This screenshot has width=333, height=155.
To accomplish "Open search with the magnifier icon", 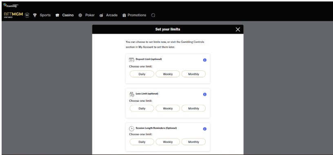I will click(153, 15).
